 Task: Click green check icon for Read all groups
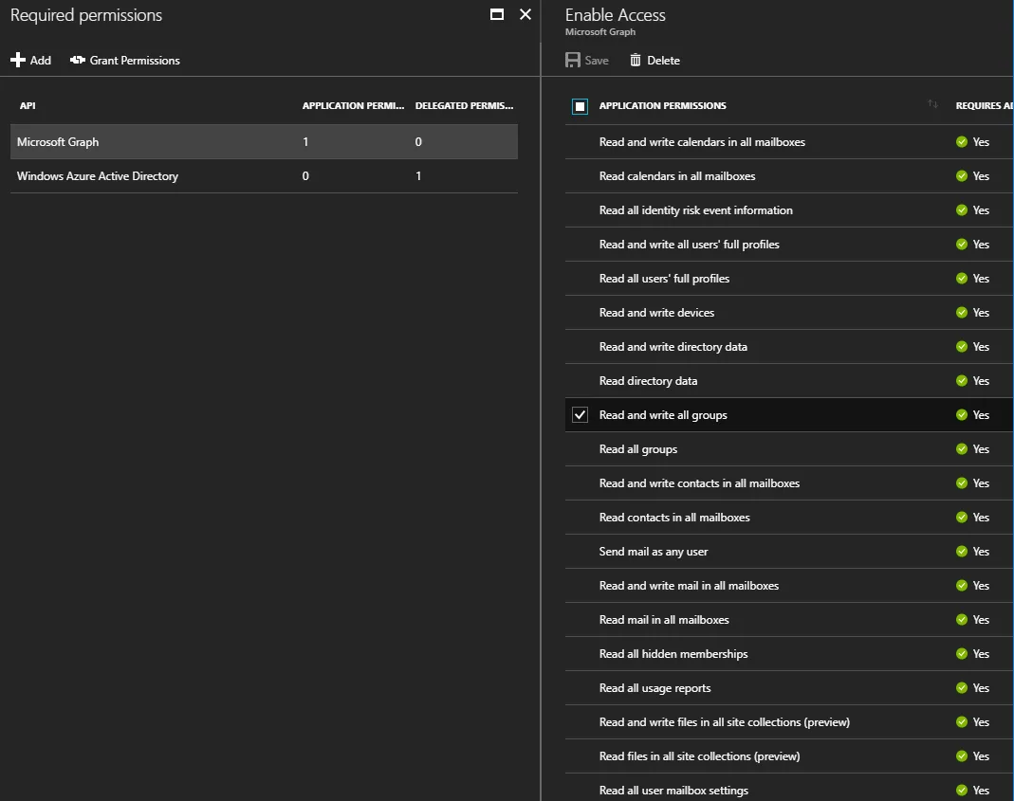962,449
